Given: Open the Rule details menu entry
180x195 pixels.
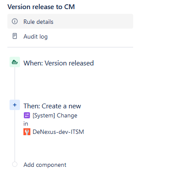Looking at the screenshot, I should pos(70,21).
